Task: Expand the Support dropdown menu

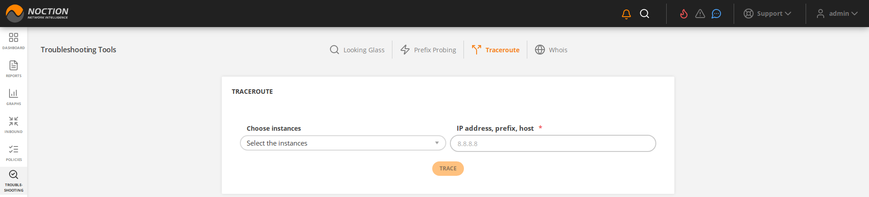Action: coord(768,14)
